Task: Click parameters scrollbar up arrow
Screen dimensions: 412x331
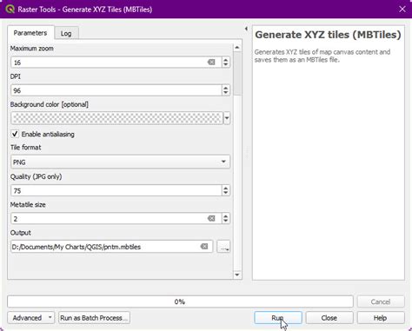Action: [x=237, y=47]
